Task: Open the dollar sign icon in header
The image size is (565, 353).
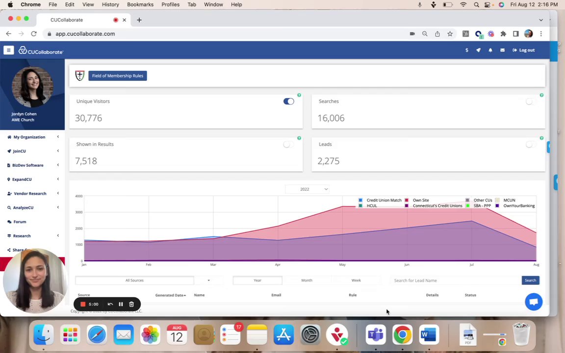Action: [x=466, y=50]
